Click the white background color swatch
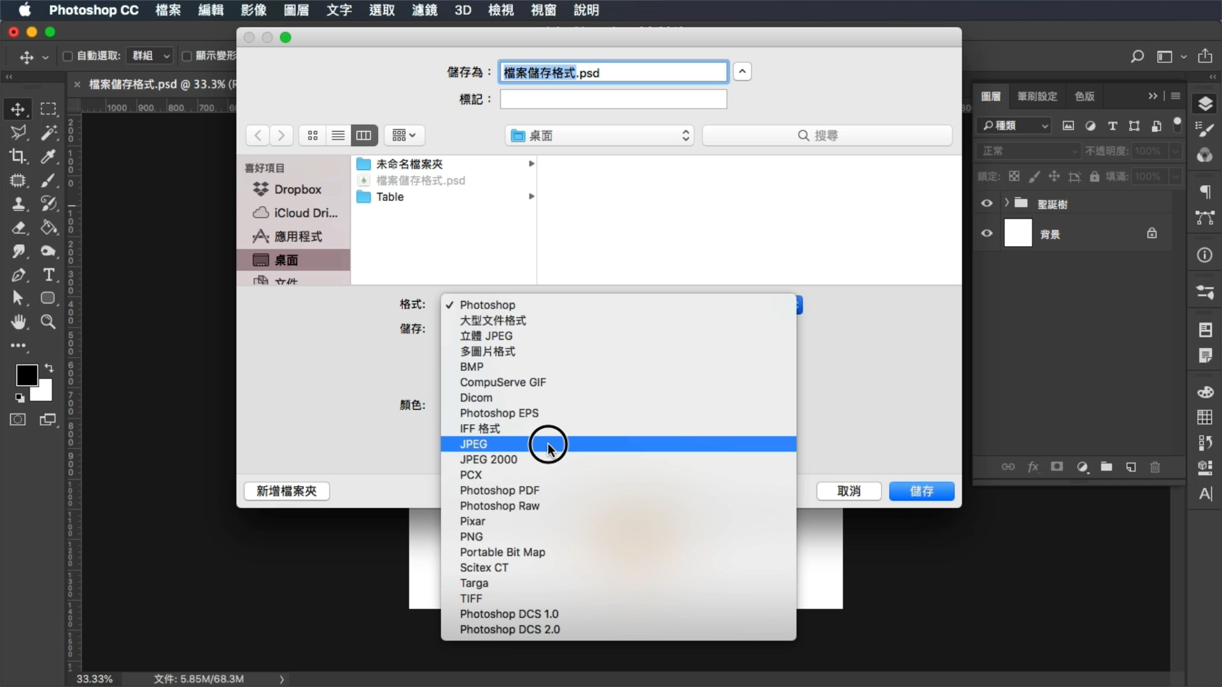Screen dimensions: 1222x687 coord(45,392)
